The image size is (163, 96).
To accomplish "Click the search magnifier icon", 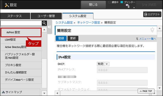I will point(44,23).
